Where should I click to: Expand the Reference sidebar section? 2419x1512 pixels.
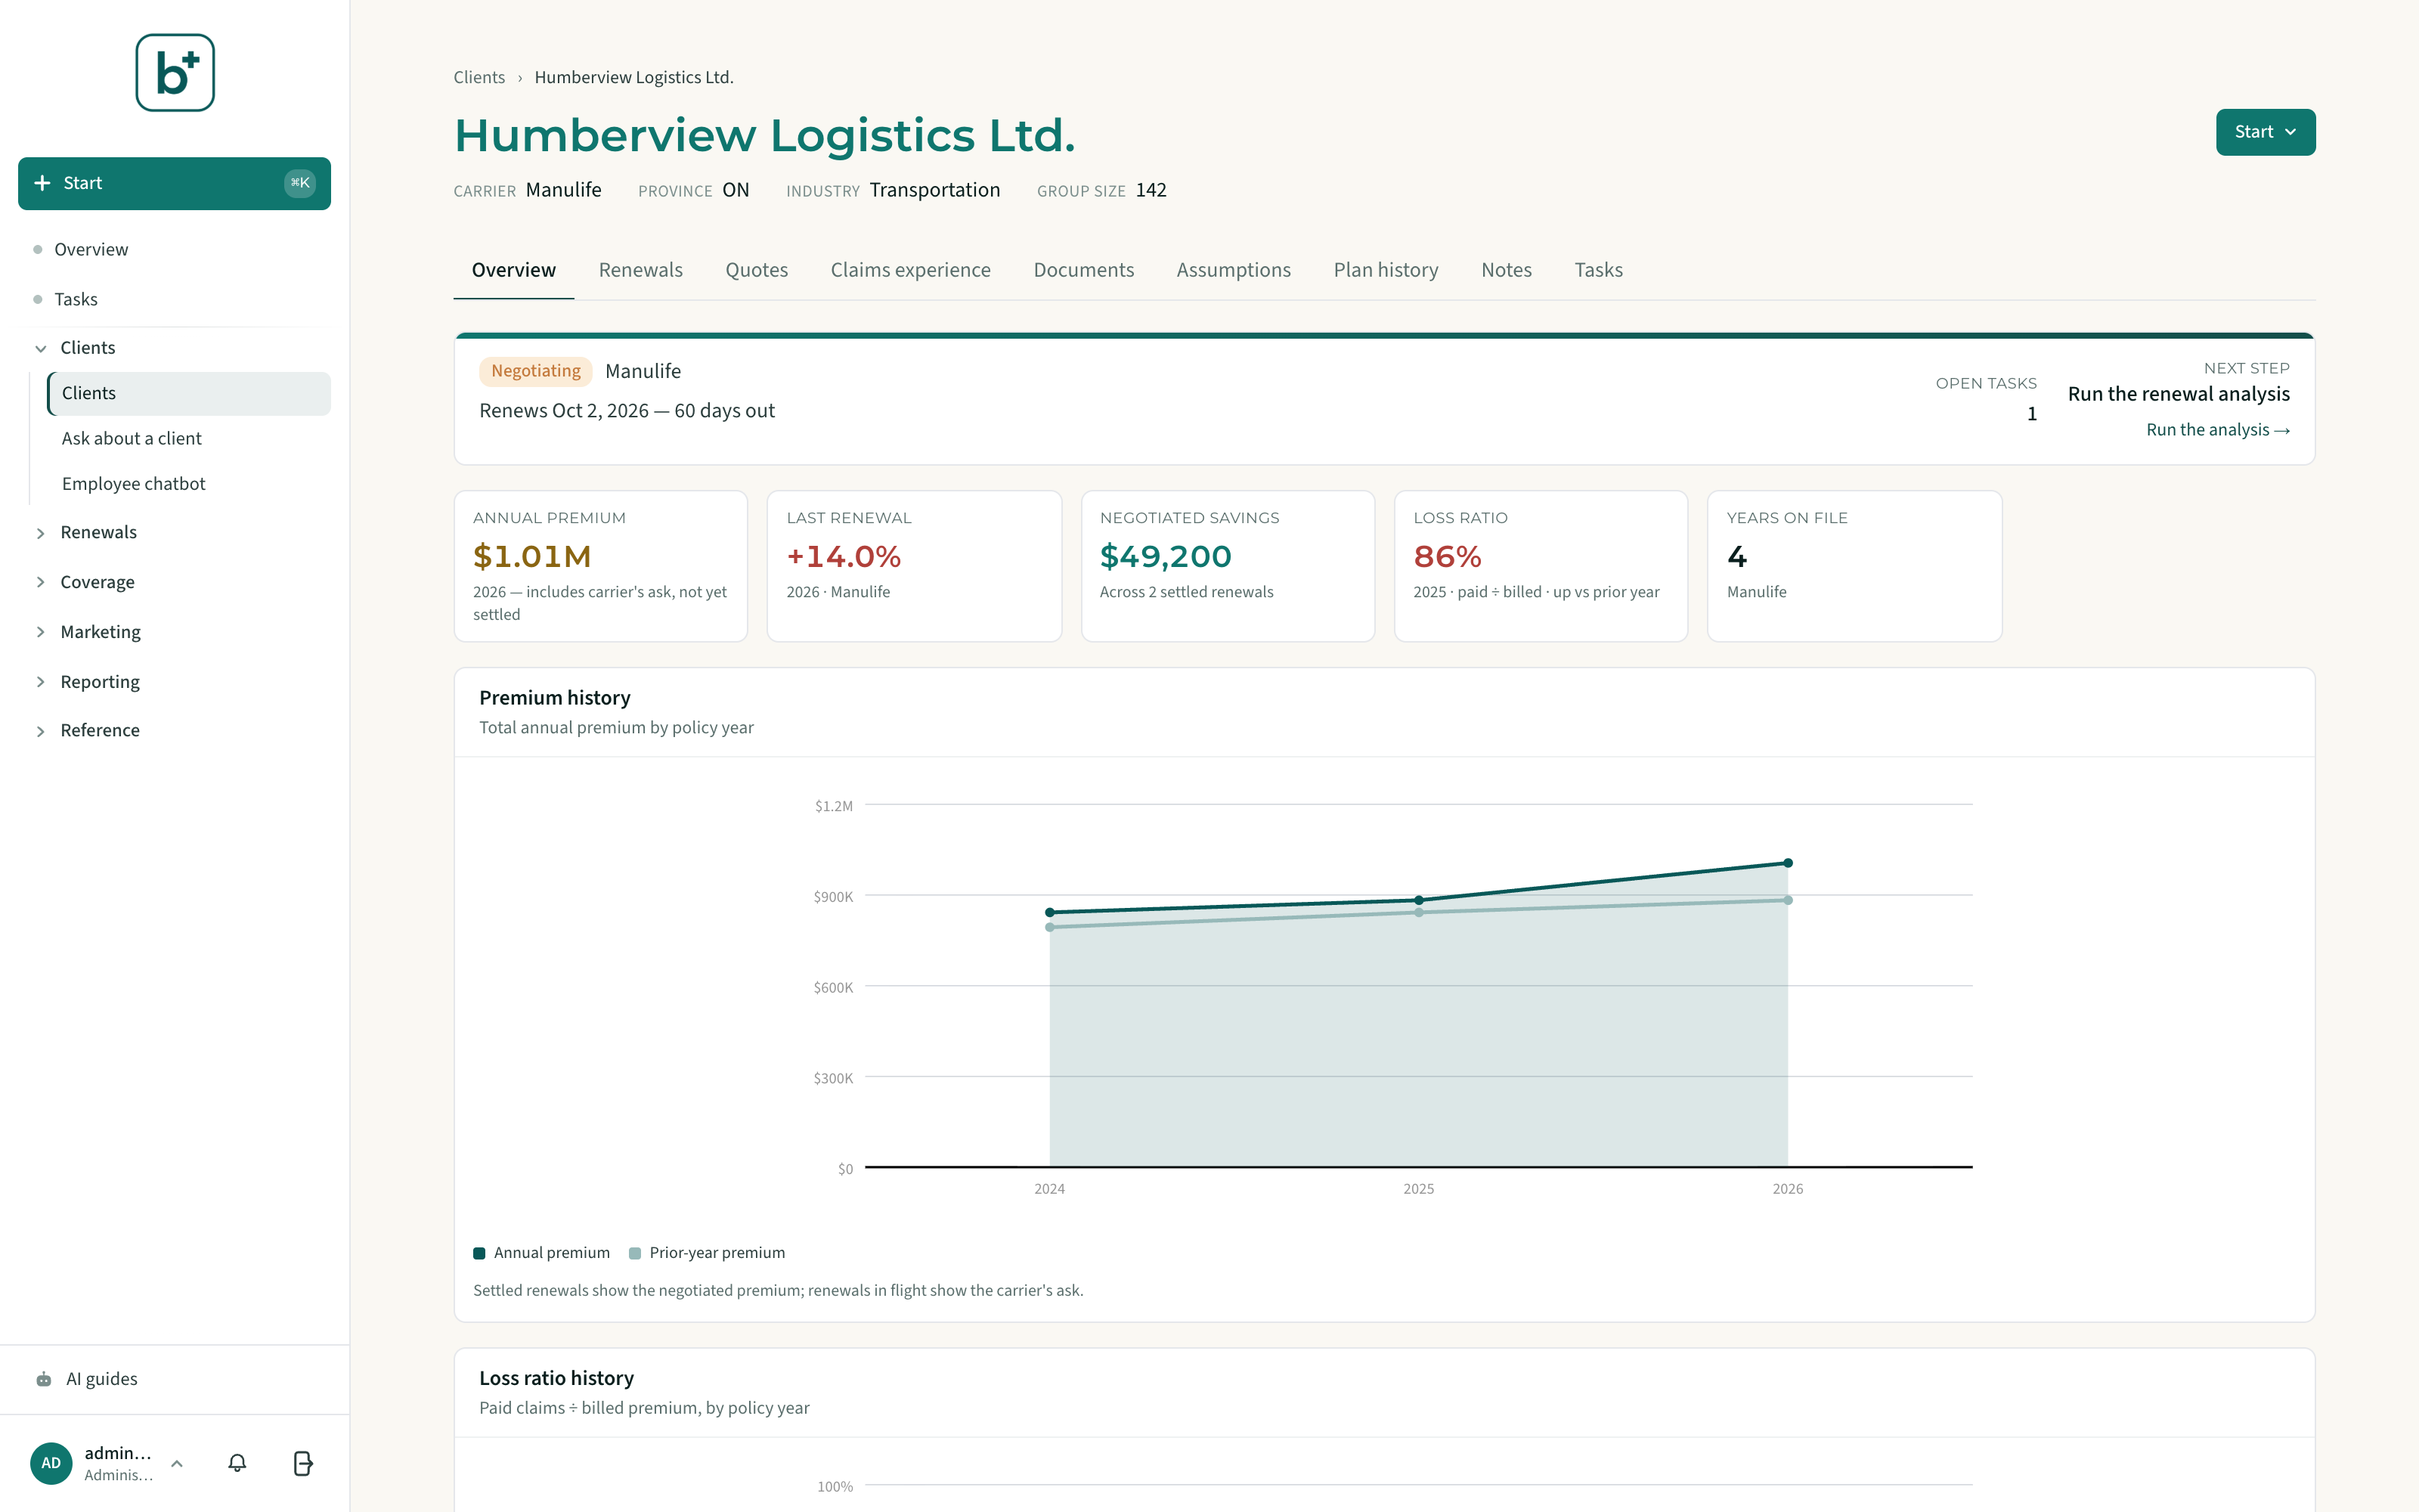(x=41, y=731)
